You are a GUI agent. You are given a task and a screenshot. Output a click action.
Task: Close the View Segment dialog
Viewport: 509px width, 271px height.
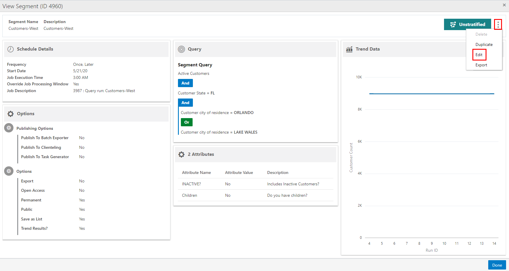504,5
